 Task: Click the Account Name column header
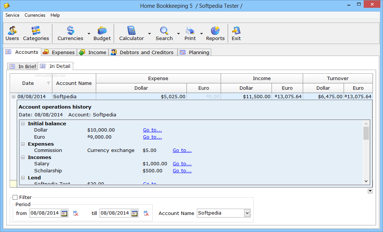click(74, 83)
